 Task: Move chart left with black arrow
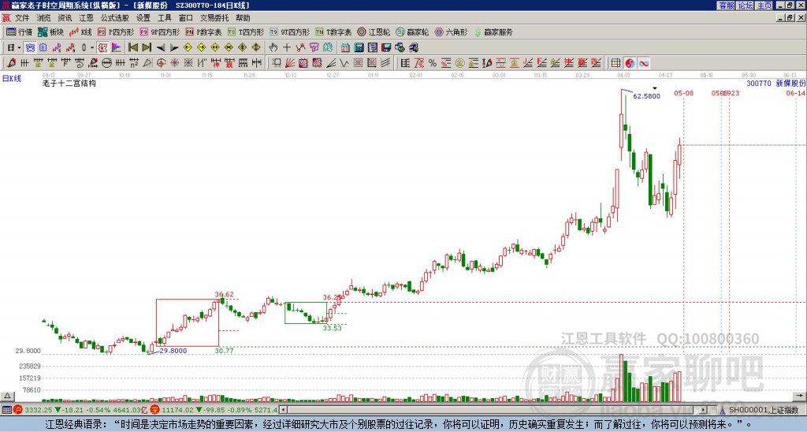[x=161, y=47]
